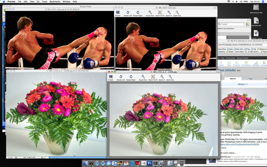Open the Mac links bookmark folder
This screenshot has height=167, width=267.
point(238,49)
